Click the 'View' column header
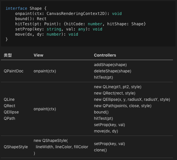Screen dimensions: 177x160 coord(39,55)
